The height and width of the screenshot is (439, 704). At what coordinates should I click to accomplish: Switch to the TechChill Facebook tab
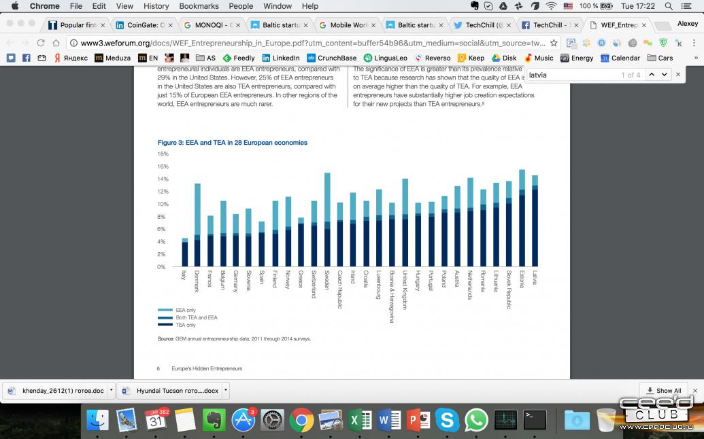(x=550, y=25)
